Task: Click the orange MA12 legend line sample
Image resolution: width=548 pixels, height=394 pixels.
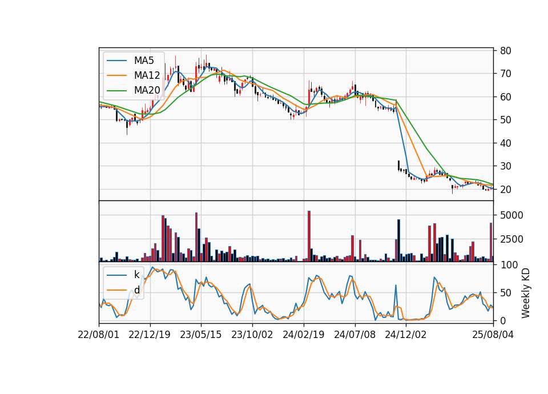Action: (x=116, y=75)
